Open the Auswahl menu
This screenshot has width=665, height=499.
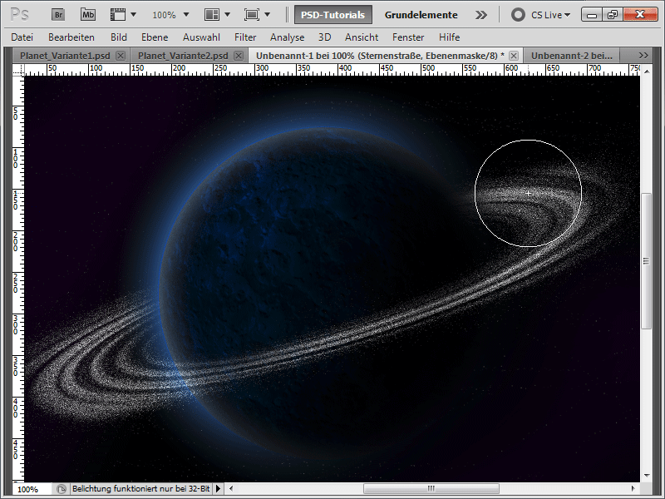201,37
